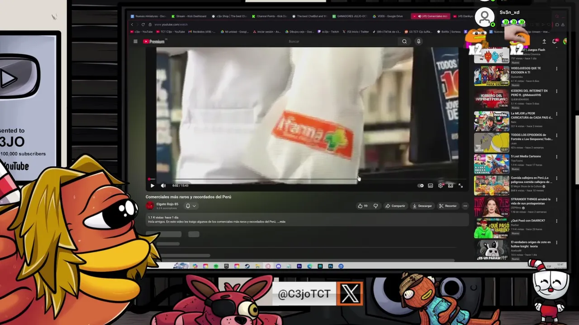This screenshot has width=579, height=325.
Task: Open the TCT C3jo YouTube bookmark
Action: [171, 32]
